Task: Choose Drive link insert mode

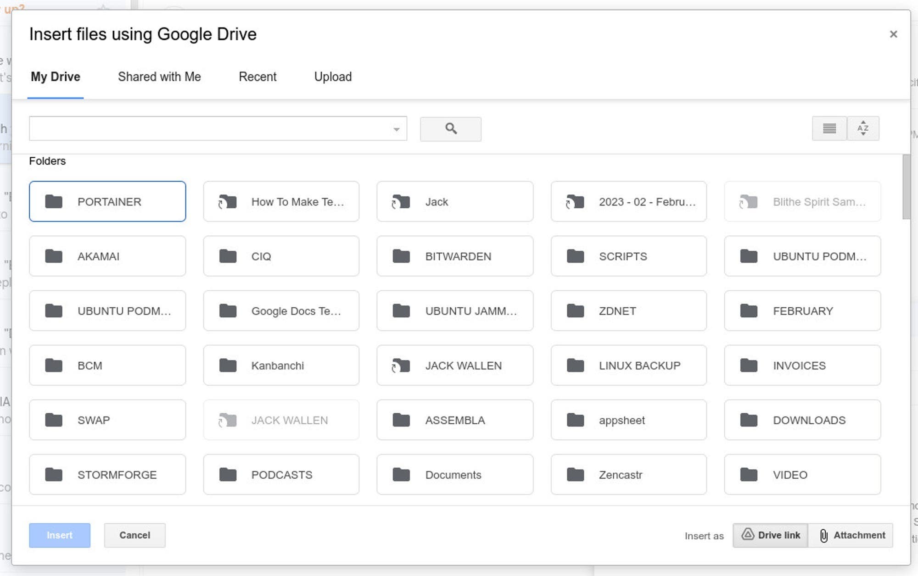Action: coord(770,535)
